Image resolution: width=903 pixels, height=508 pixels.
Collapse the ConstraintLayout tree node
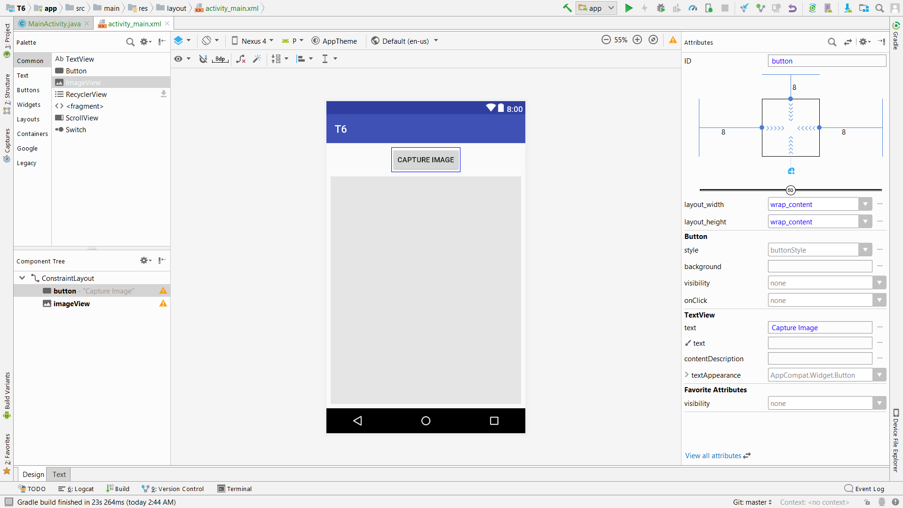[22, 278]
